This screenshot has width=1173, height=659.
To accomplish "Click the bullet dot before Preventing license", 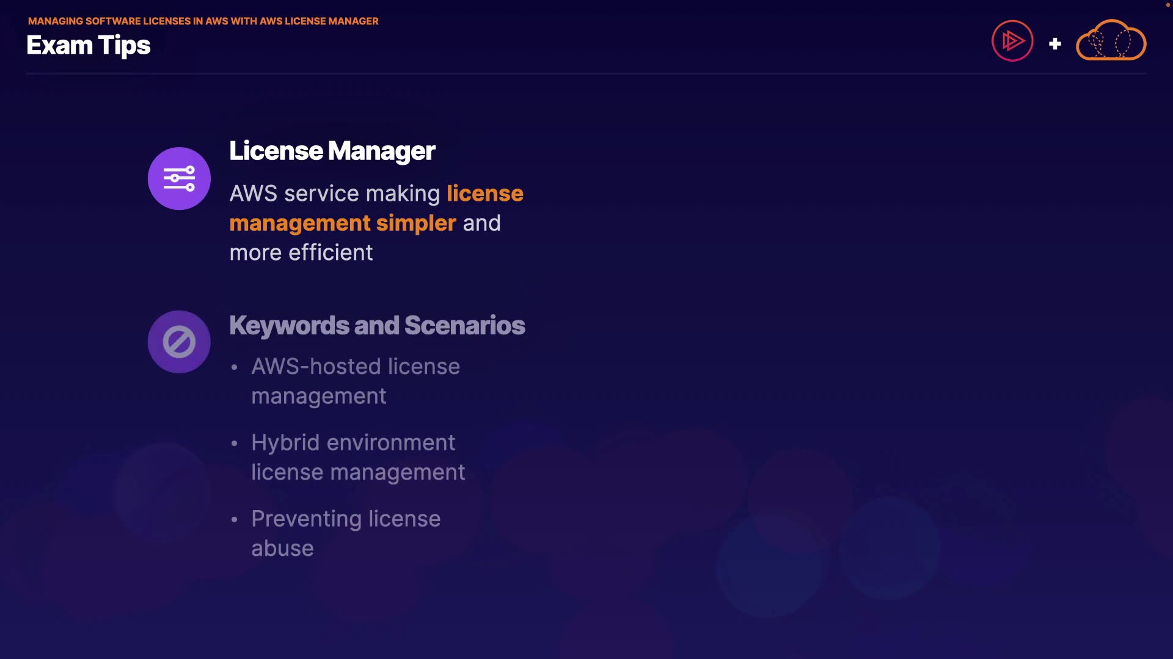I will pos(234,520).
